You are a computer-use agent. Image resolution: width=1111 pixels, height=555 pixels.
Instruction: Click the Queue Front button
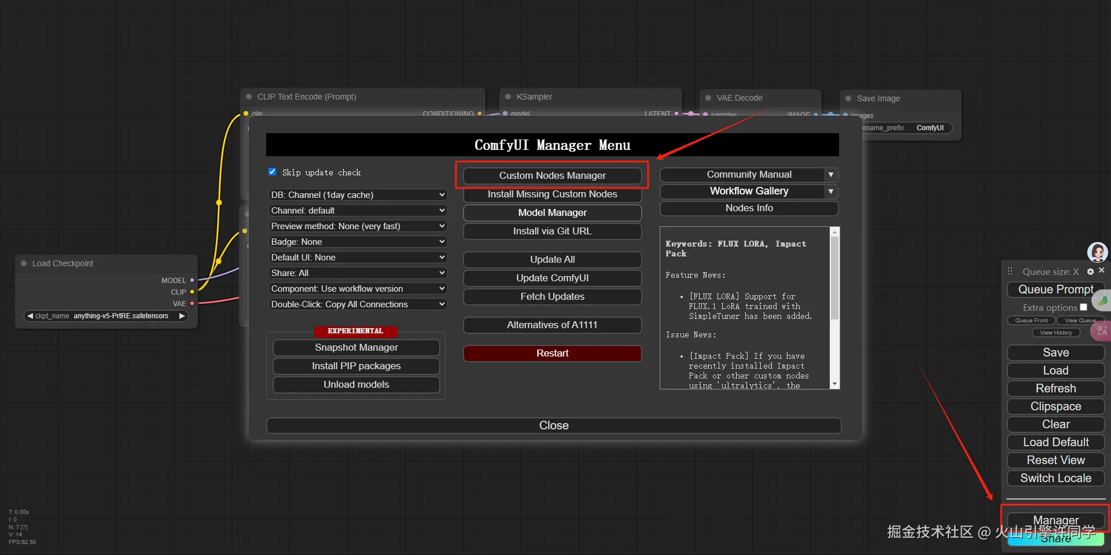[1031, 321]
